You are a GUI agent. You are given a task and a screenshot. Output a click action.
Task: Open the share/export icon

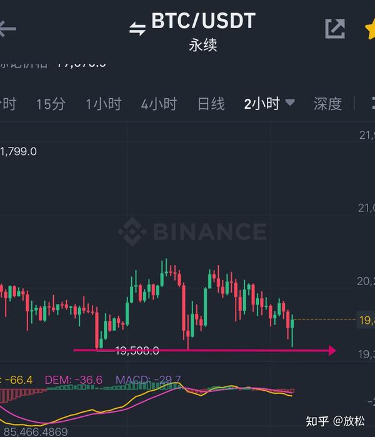tap(335, 29)
